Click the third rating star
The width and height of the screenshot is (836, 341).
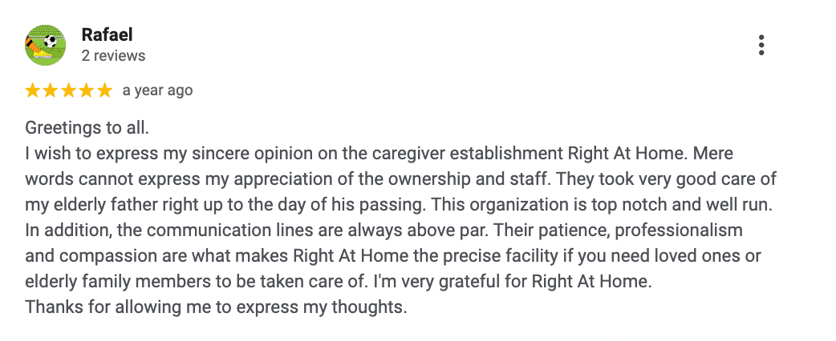coord(69,90)
